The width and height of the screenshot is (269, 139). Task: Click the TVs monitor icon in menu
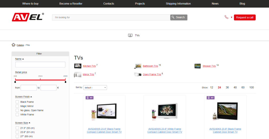pos(130,35)
